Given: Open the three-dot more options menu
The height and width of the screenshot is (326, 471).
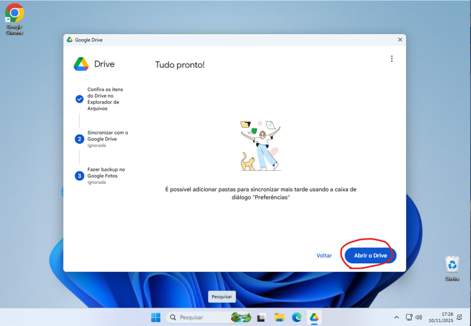Looking at the screenshot, I should (x=391, y=58).
